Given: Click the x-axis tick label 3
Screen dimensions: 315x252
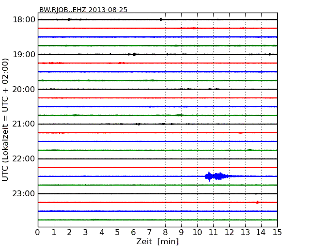Looking at the screenshot, I should point(86,233).
